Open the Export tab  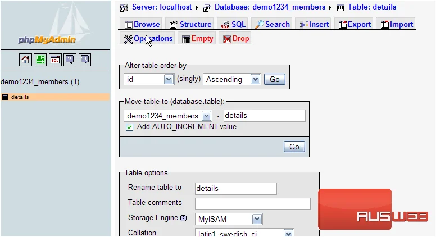[x=355, y=25]
